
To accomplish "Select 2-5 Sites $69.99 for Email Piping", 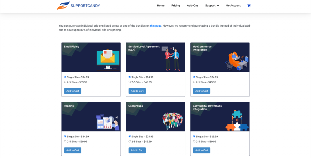I will (x=65, y=82).
